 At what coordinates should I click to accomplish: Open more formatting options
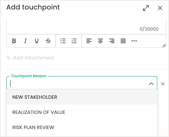click(x=134, y=41)
